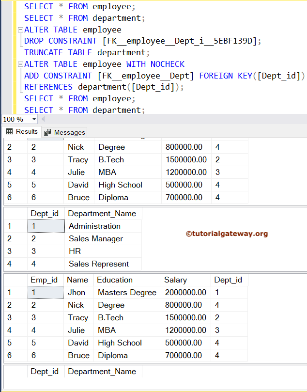Select the Department_Name header in first department grid
The image size is (307, 392).
[103, 214]
